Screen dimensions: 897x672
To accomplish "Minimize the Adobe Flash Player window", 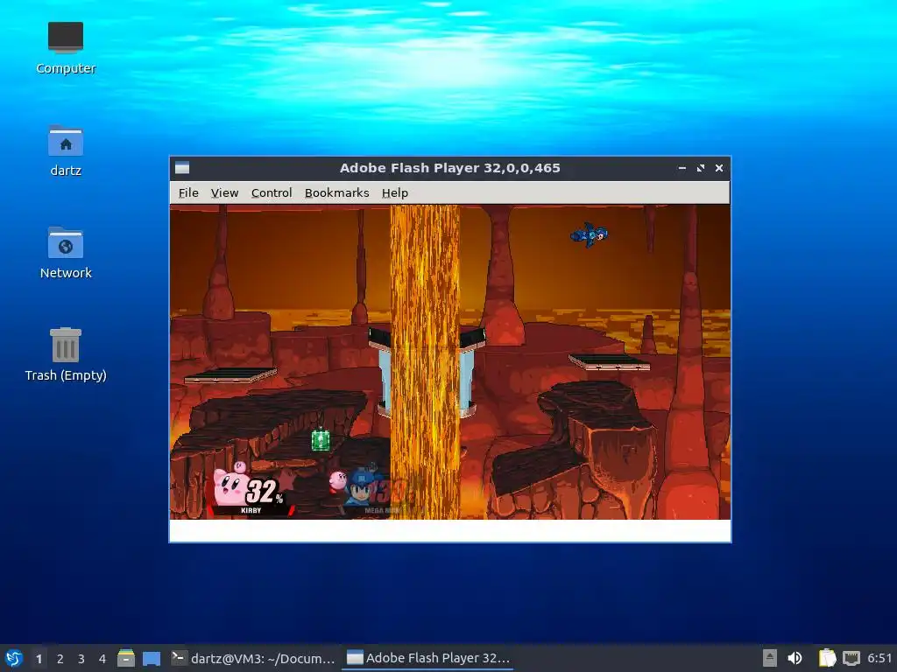I will coord(682,168).
